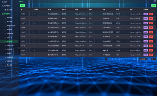
Task: Delete row 14067 with the red button
Action: tap(151, 23)
